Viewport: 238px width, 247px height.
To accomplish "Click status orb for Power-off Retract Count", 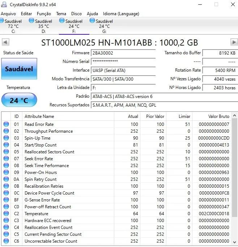I will pyautogui.click(x=6, y=206).
